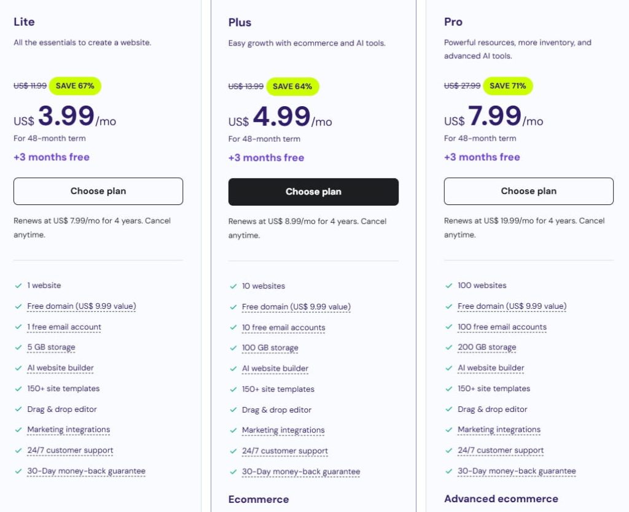Click the checkmark beside "100 GB storage"
Screen dimensions: 629x512
coord(233,348)
